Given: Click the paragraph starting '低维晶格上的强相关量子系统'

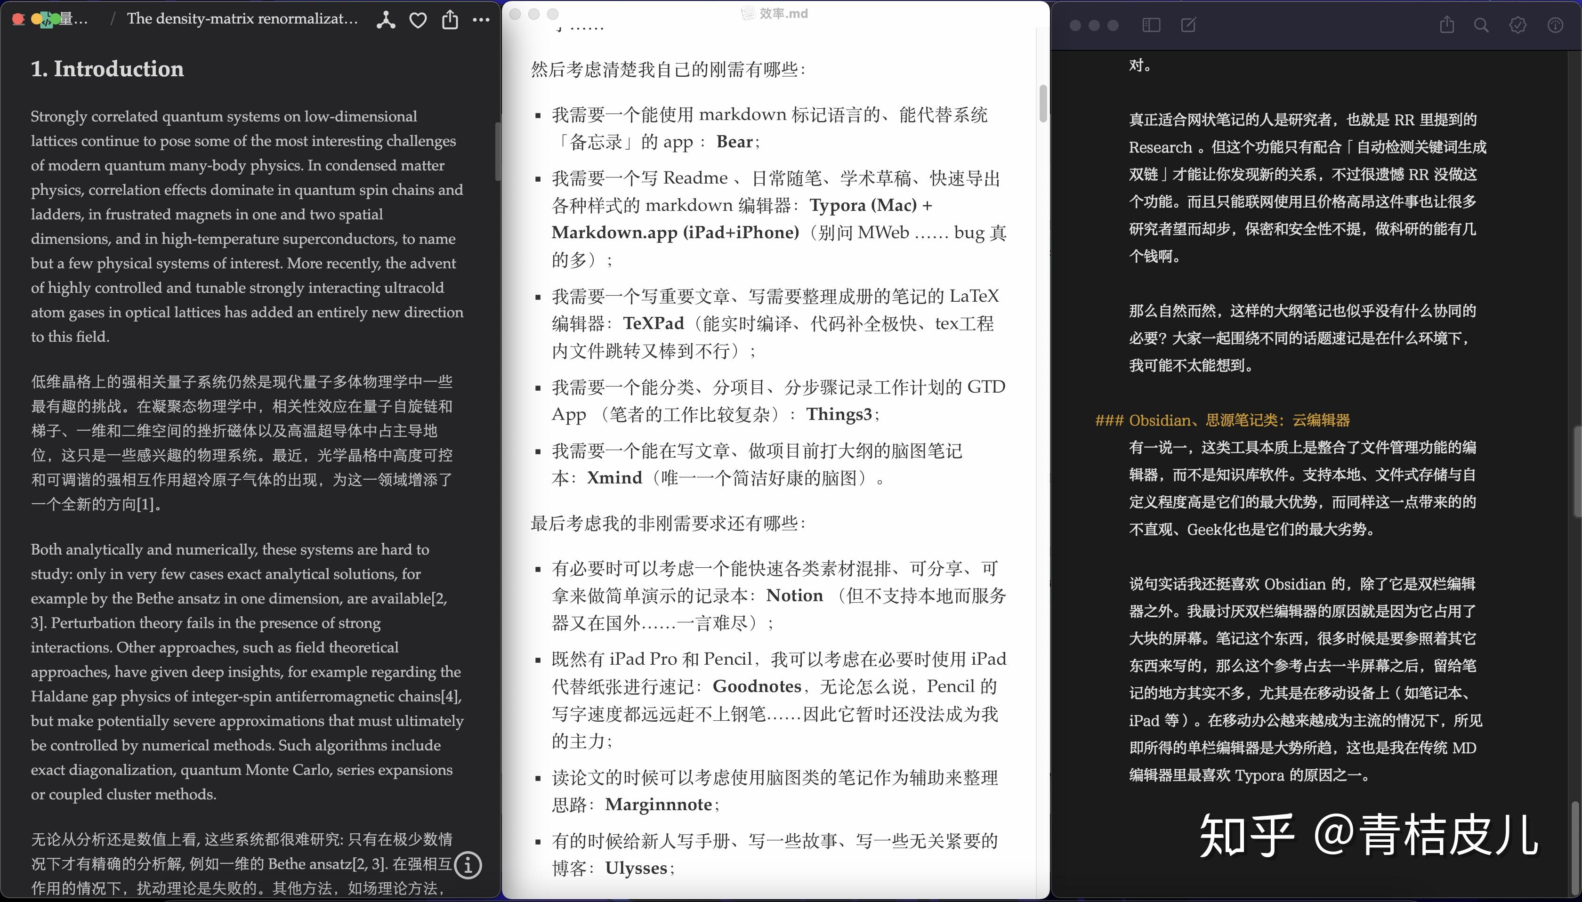Looking at the screenshot, I should 242,443.
